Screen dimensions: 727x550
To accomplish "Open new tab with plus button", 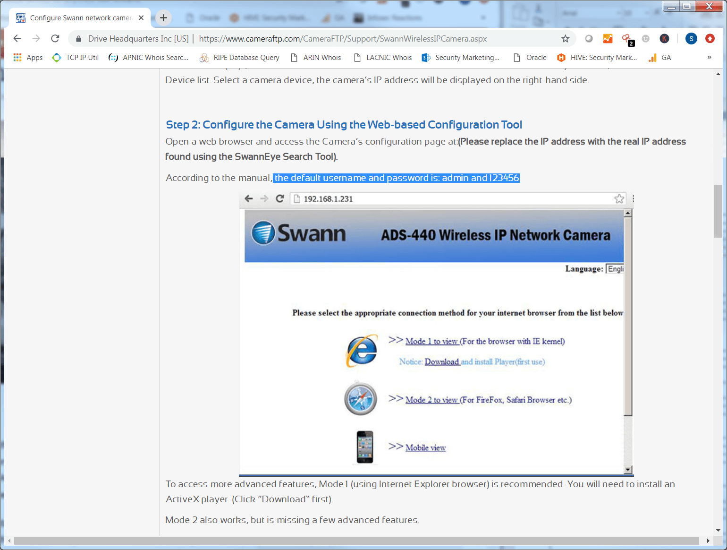I will (x=163, y=18).
